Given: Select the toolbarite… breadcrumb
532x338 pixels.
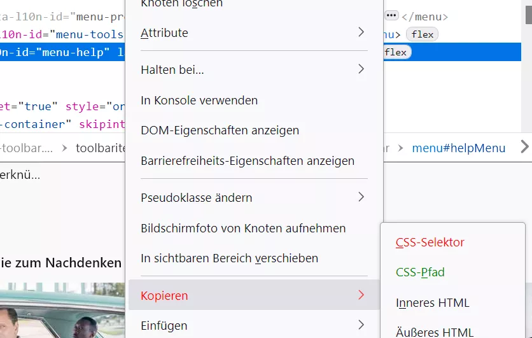Looking at the screenshot, I should (101, 148).
